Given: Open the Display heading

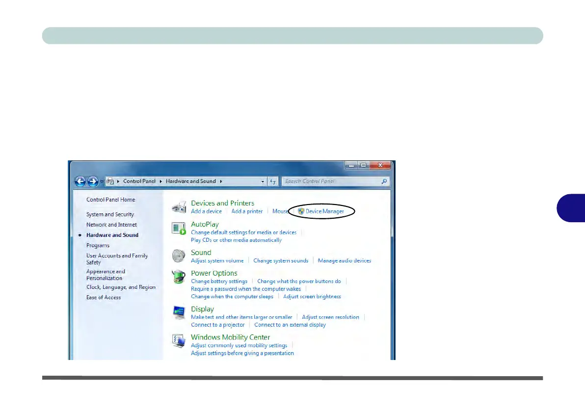Looking at the screenshot, I should (202, 309).
